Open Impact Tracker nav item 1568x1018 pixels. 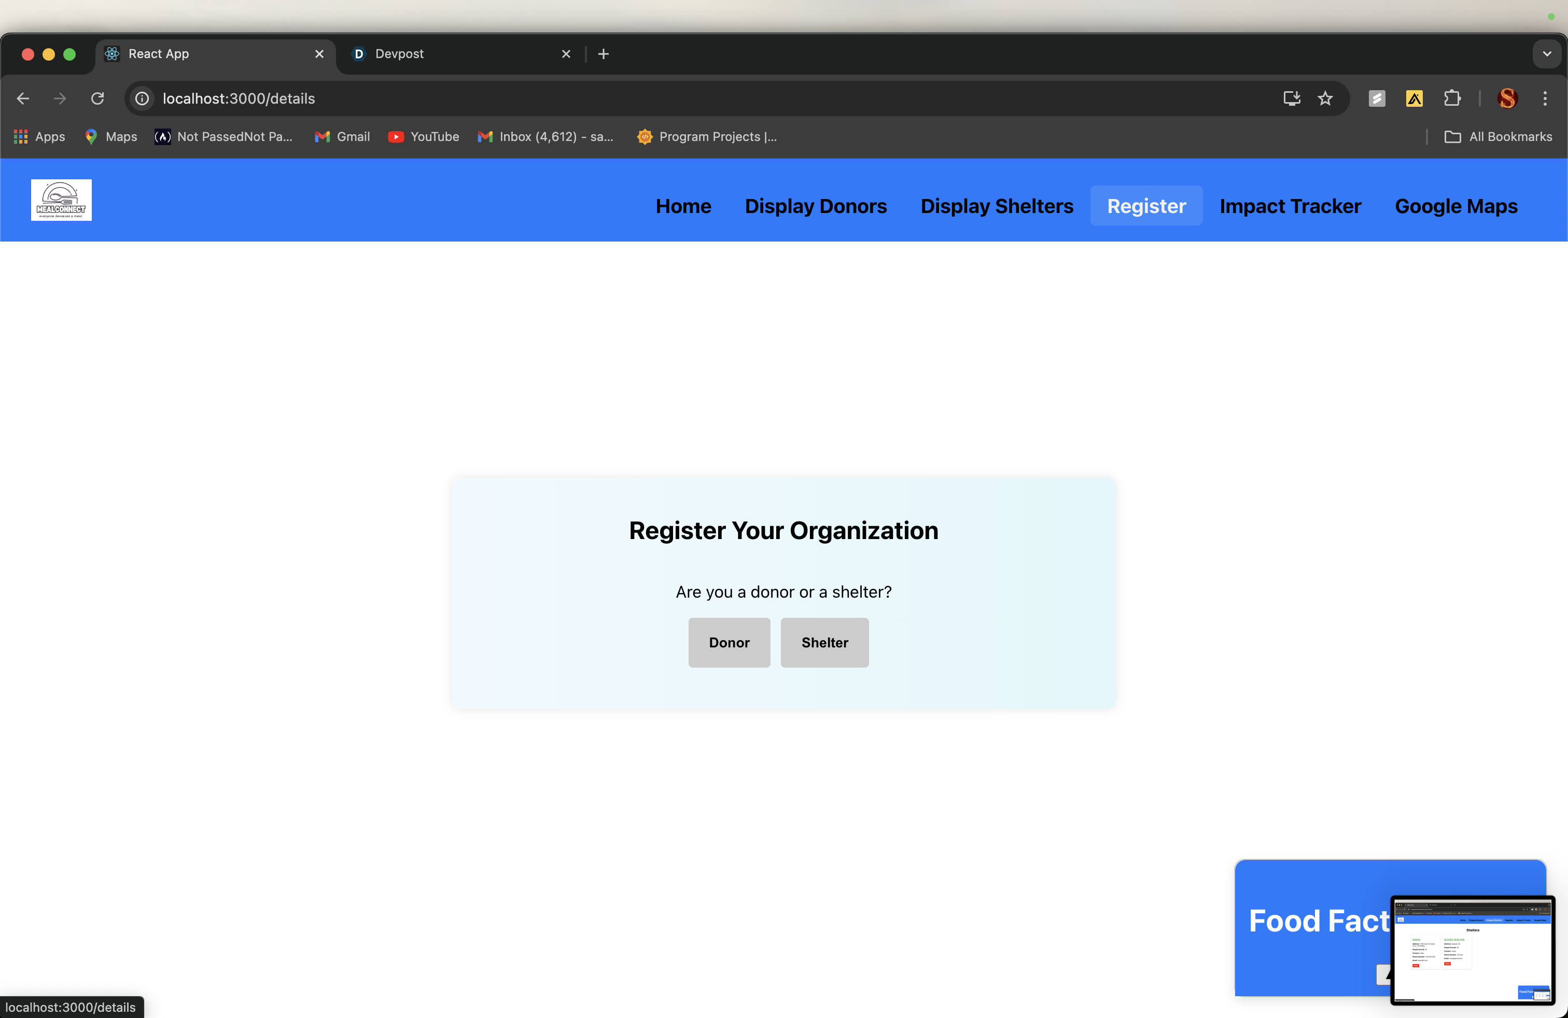(x=1290, y=206)
